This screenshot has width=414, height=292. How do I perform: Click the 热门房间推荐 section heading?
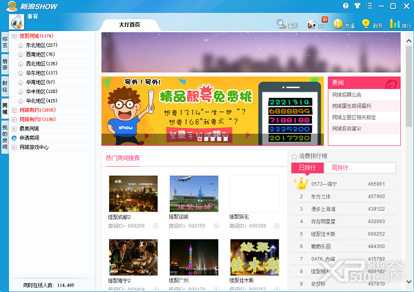pyautogui.click(x=123, y=158)
